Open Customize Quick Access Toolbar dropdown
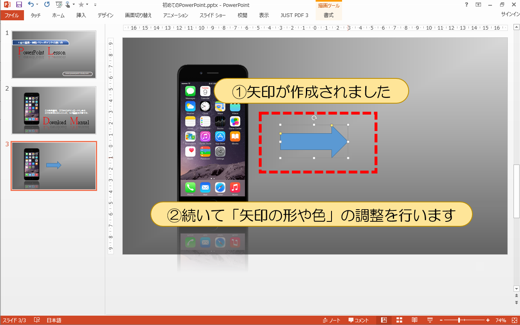This screenshot has width=520, height=325. (95, 5)
